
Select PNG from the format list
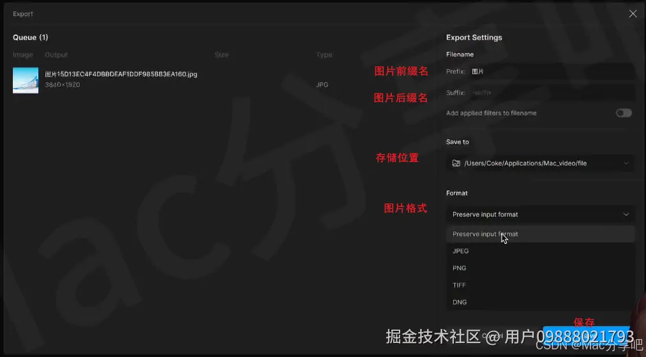click(540, 268)
